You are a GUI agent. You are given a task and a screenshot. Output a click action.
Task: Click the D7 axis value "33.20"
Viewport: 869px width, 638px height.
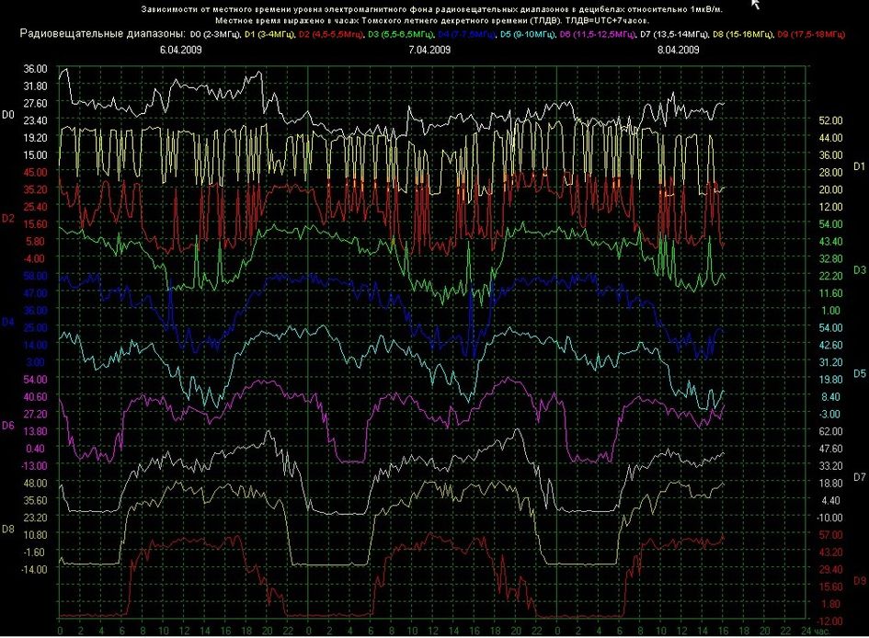tap(830, 466)
